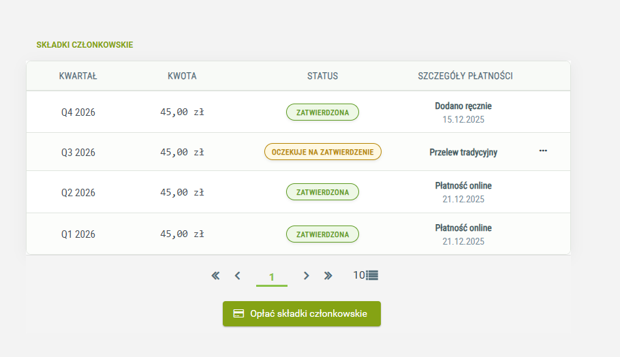Select the Q4 2026 quarter cell
This screenshot has width=620, height=357.
click(x=78, y=112)
